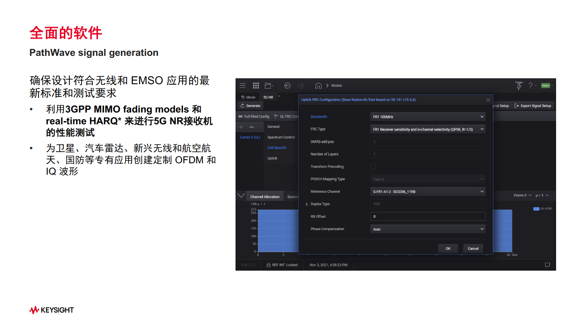
Task: Click the Export Signal Setup button
Action: (x=533, y=106)
